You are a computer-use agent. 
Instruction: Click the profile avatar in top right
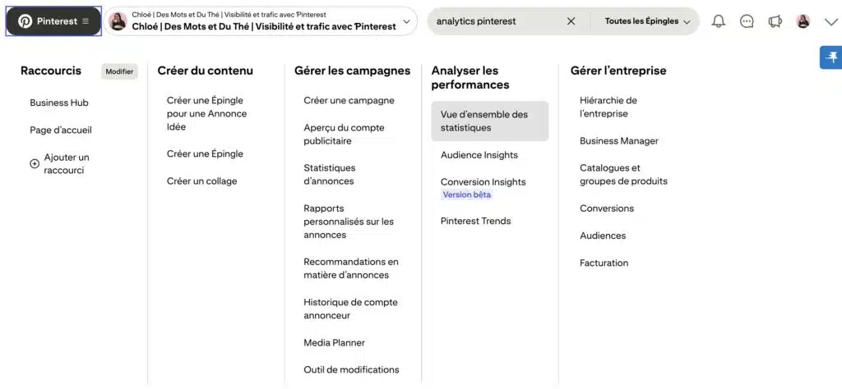tap(804, 21)
